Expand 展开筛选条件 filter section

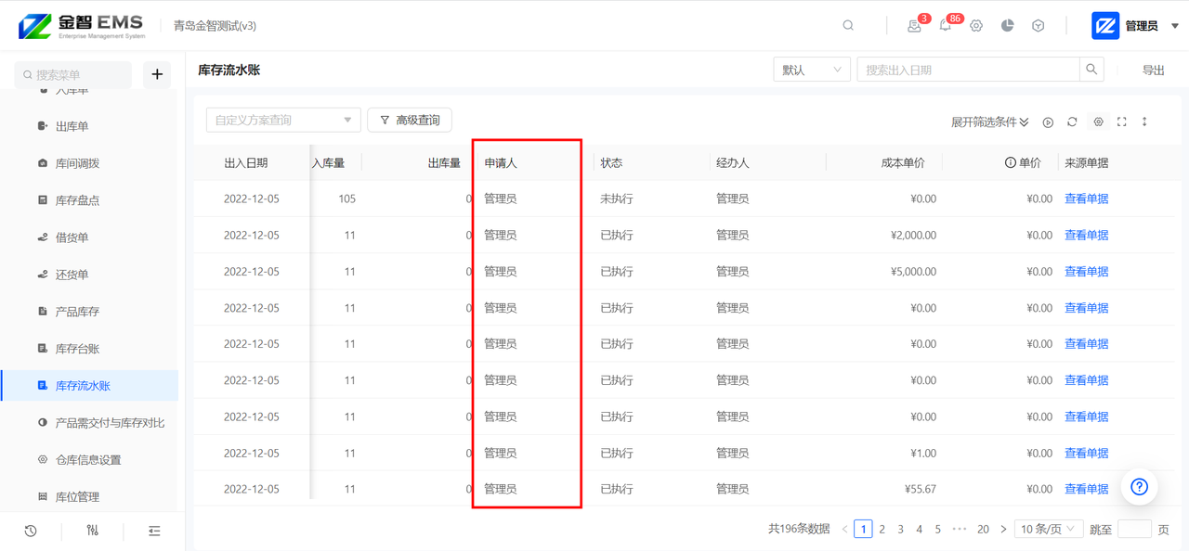989,122
